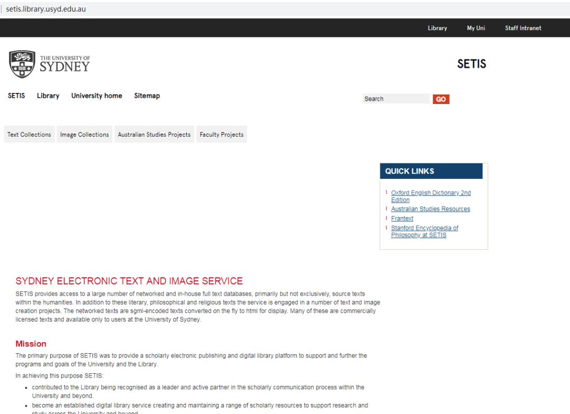Select SETIS in the main navigation
Image resolution: width=570 pixels, height=414 pixels.
16,96
